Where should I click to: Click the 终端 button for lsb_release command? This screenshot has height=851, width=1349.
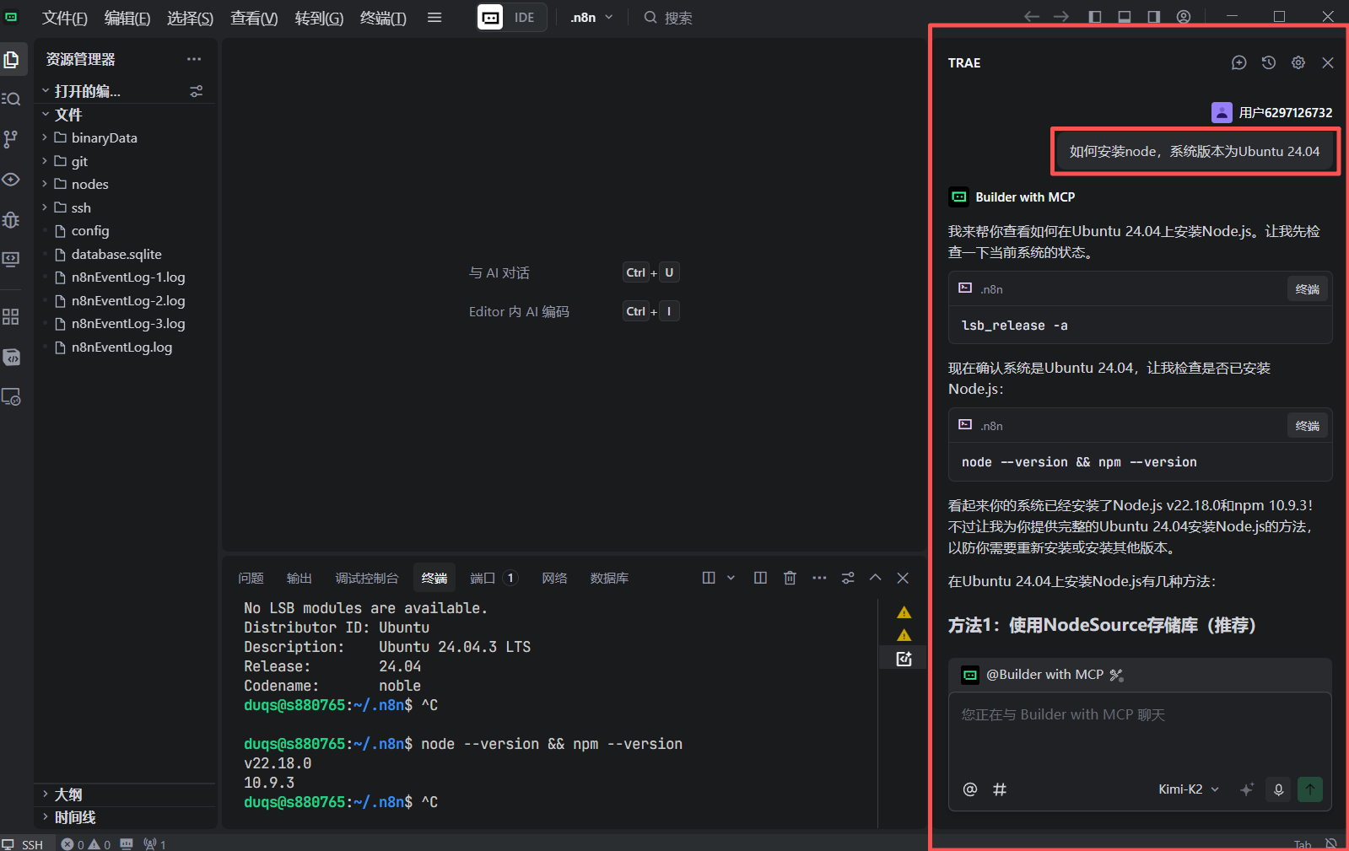1308,289
